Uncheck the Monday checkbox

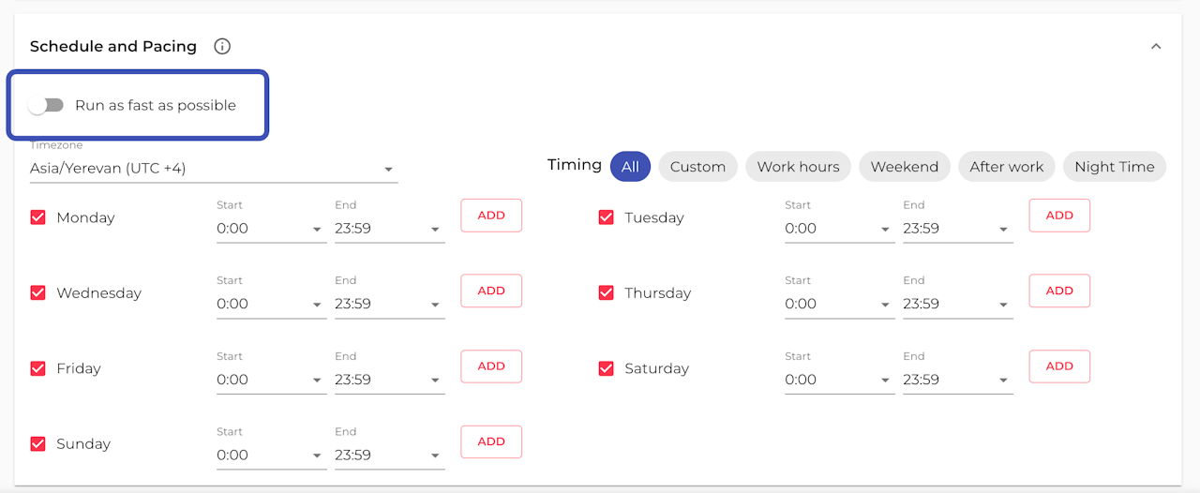pos(38,217)
